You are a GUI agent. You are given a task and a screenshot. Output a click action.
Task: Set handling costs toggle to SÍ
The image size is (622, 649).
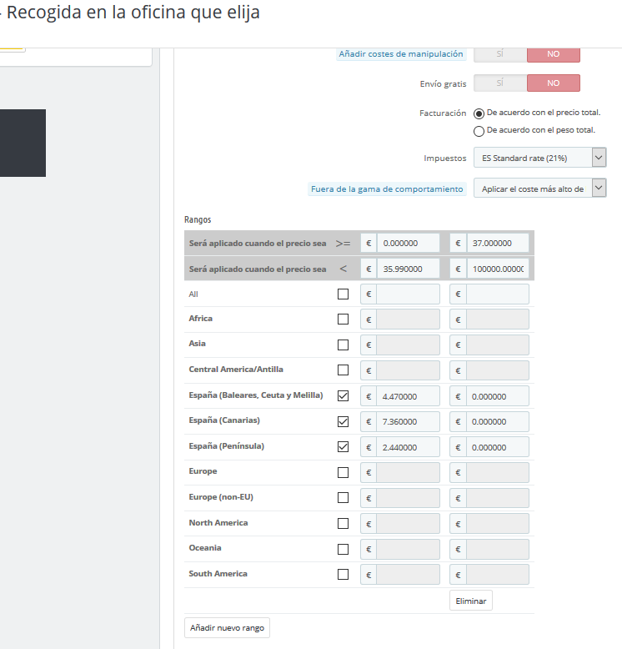(x=500, y=54)
